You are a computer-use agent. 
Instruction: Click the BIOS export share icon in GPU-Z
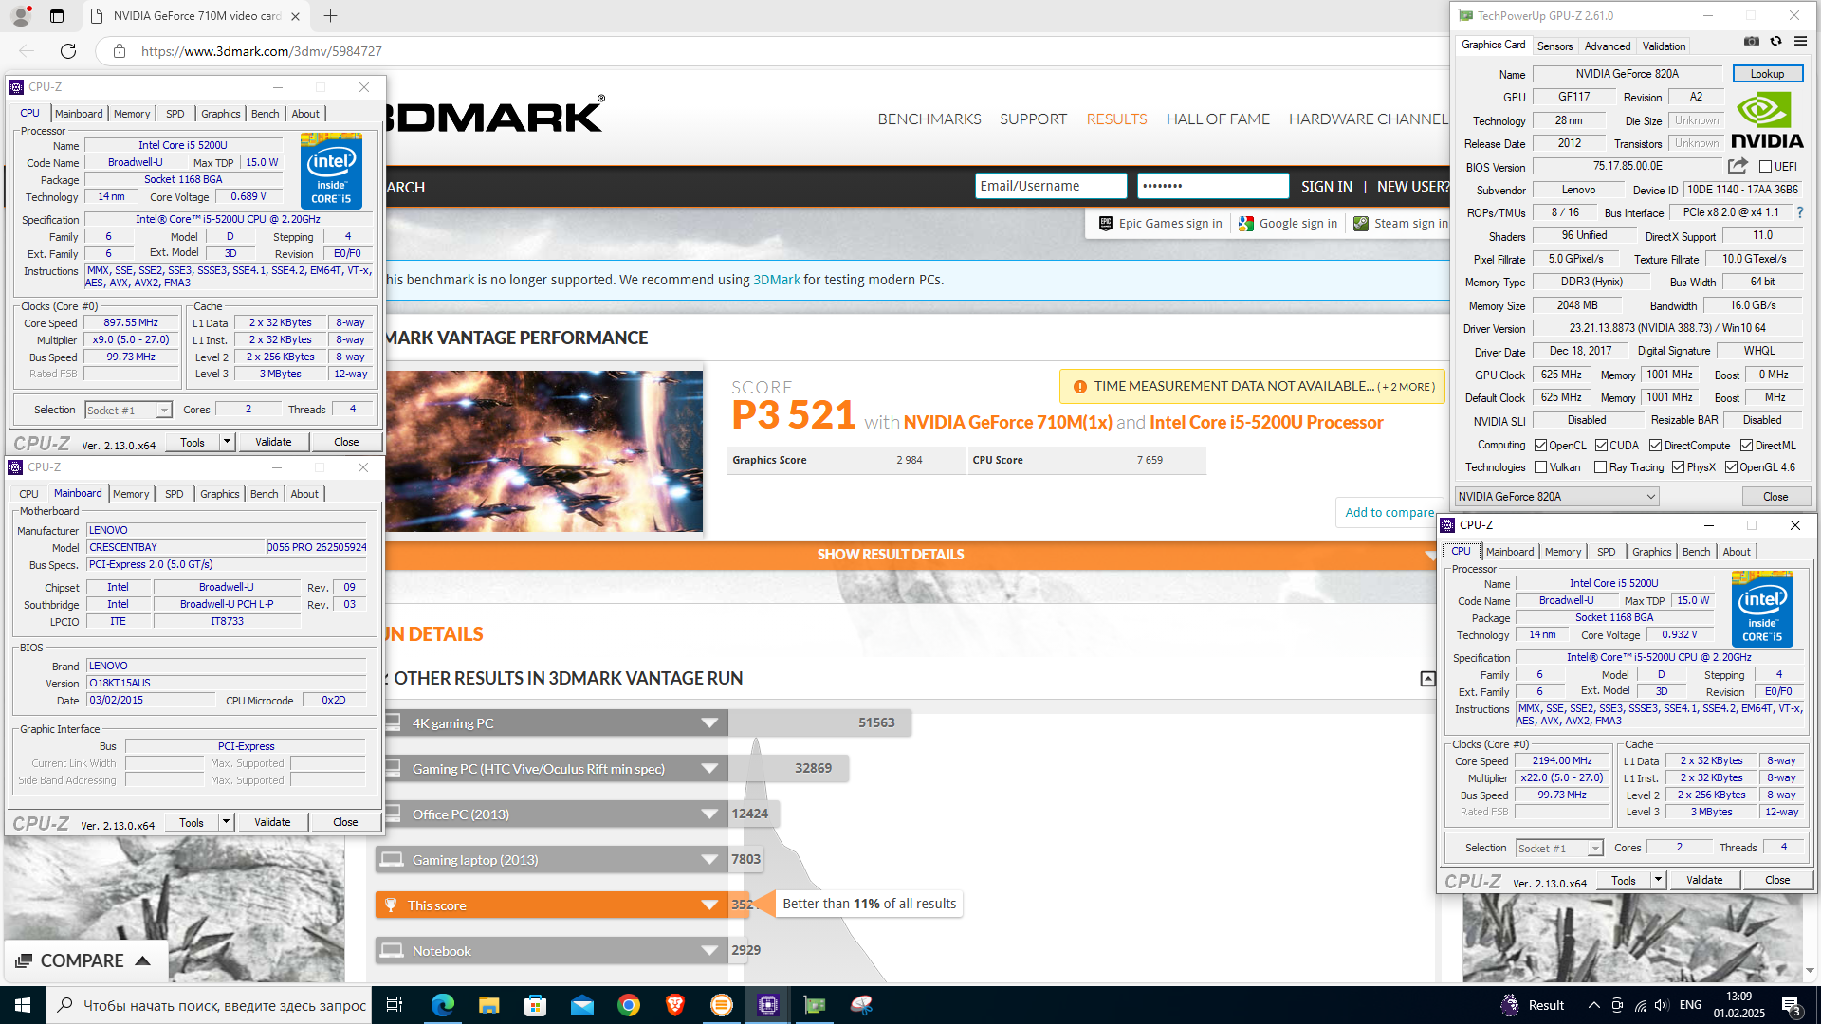point(1738,166)
